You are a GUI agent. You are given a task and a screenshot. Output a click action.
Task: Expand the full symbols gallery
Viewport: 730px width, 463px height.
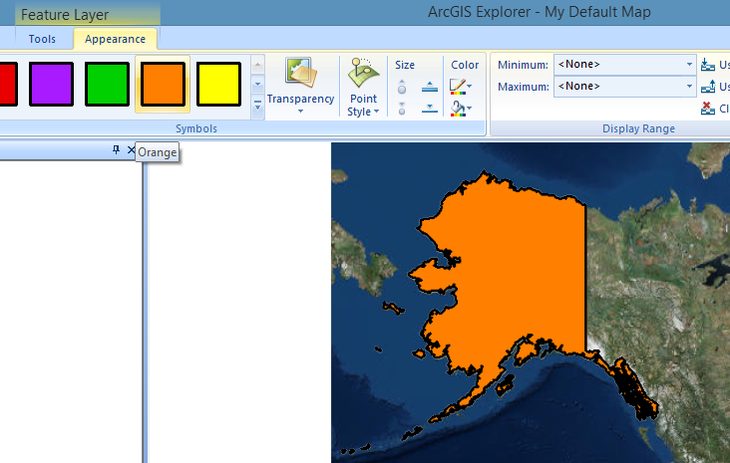[x=257, y=107]
